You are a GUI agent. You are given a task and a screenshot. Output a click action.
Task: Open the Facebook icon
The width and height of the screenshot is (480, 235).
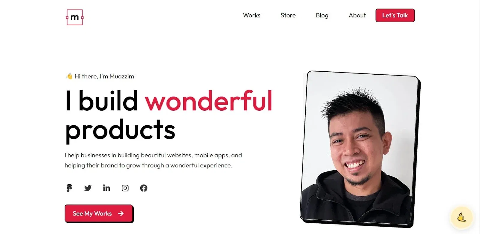tap(144, 188)
